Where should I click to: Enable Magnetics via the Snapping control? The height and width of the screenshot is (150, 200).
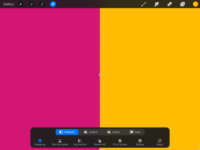point(40,141)
